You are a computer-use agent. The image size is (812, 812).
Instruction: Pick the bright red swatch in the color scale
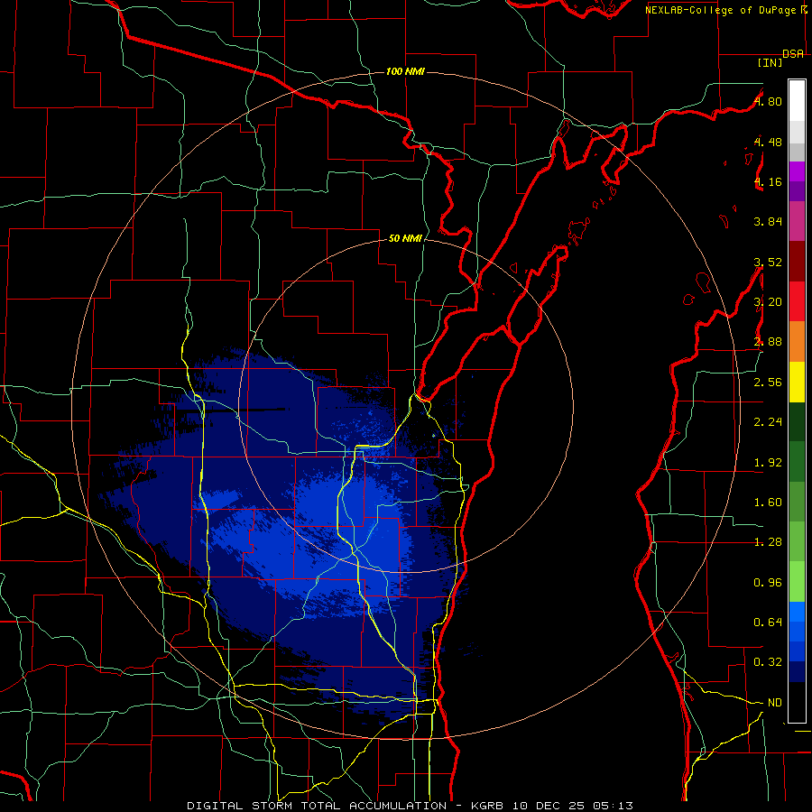(797, 301)
